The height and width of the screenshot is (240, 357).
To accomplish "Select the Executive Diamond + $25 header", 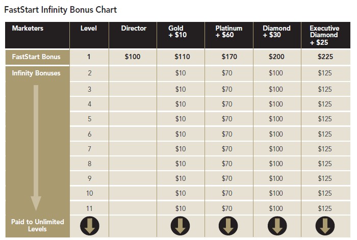I will [x=324, y=35].
